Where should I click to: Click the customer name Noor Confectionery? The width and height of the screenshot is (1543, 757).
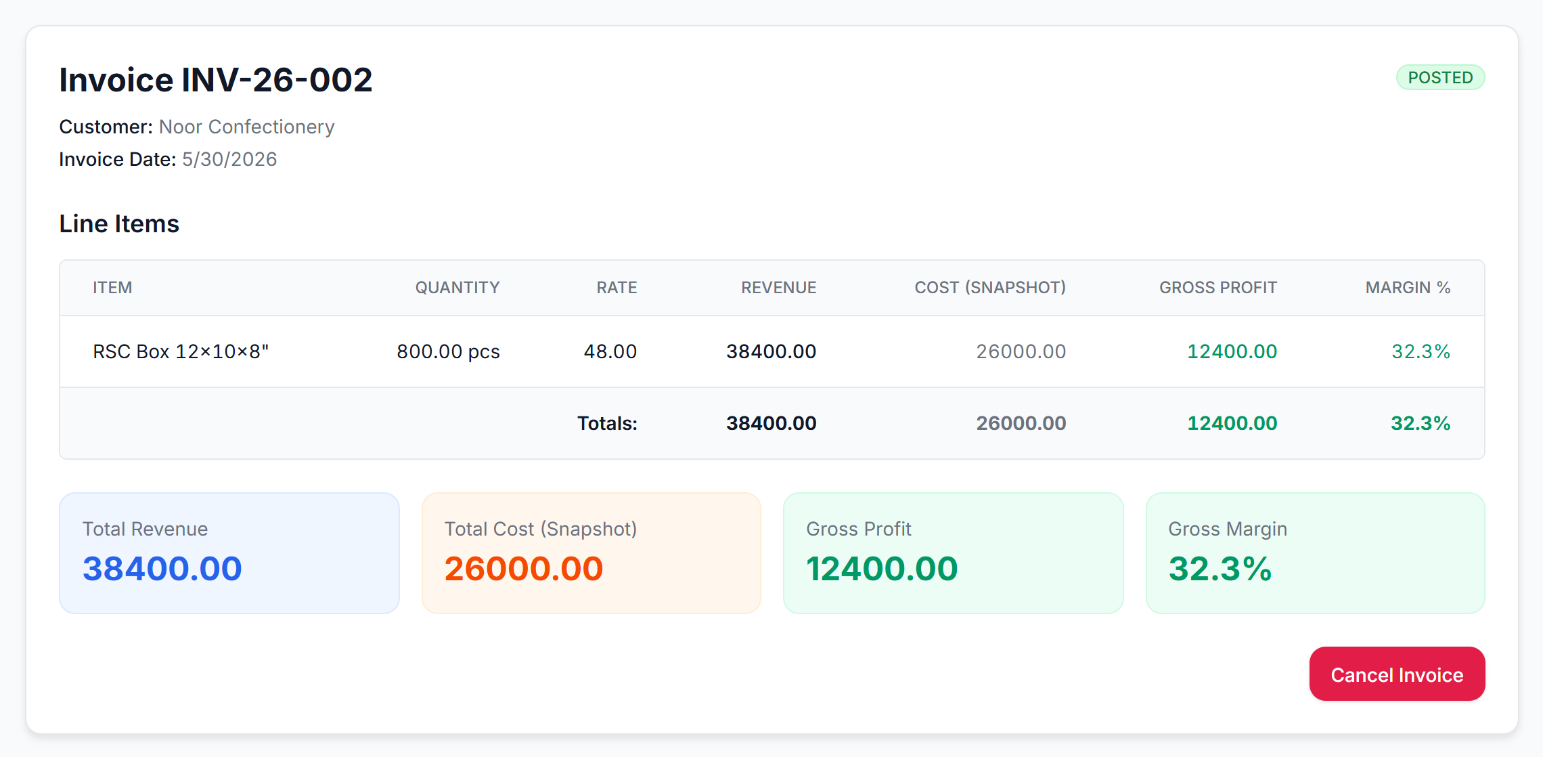click(x=246, y=127)
